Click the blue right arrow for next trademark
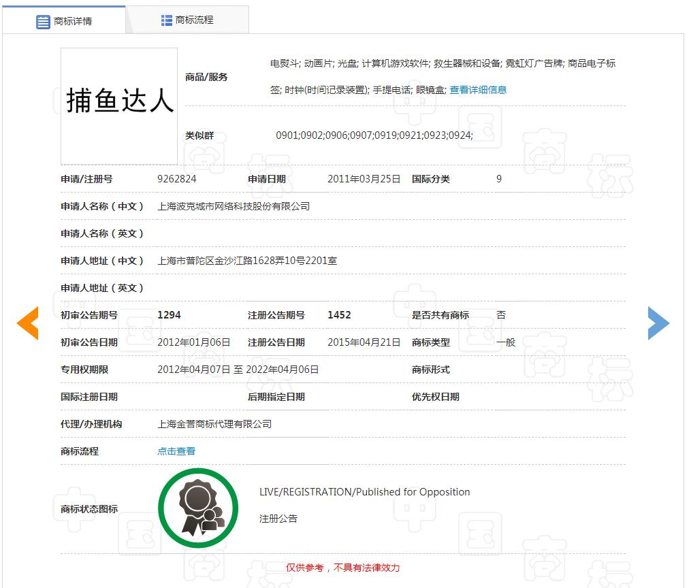Image resolution: width=689 pixels, height=588 pixels. click(659, 323)
